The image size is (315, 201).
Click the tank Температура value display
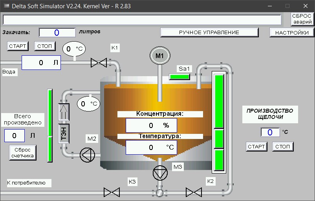(x=151, y=147)
